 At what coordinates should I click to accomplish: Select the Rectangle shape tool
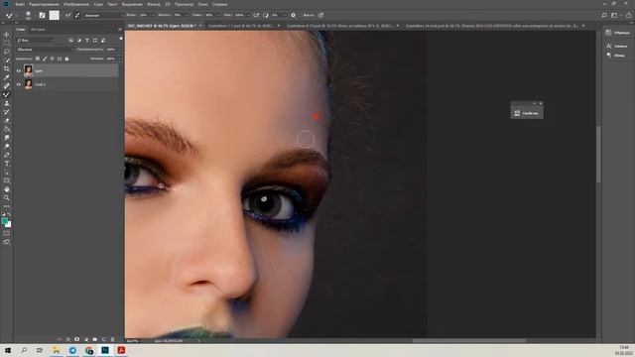7,180
